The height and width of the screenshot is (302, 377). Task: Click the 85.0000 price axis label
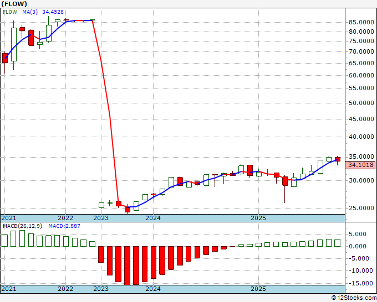[x=361, y=23]
